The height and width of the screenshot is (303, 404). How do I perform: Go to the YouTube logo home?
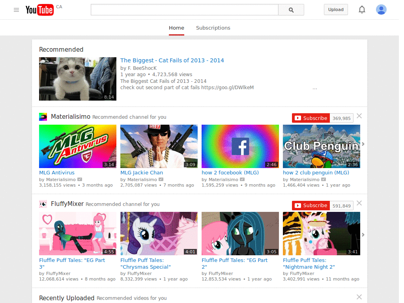(39, 10)
